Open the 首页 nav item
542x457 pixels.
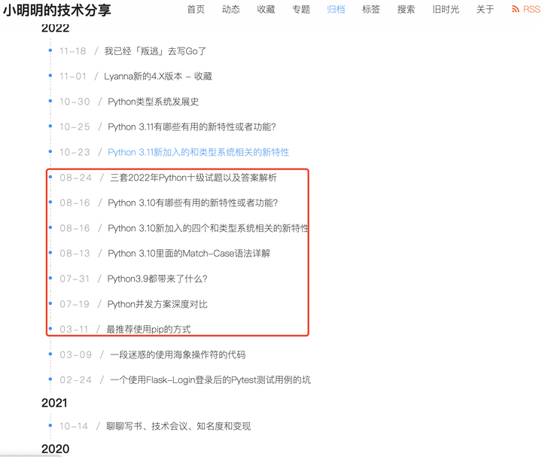pyautogui.click(x=196, y=9)
